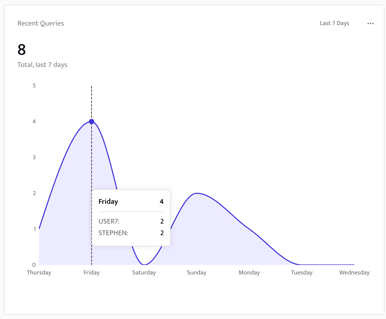
Task: Click the total count value 8
Action: point(22,50)
